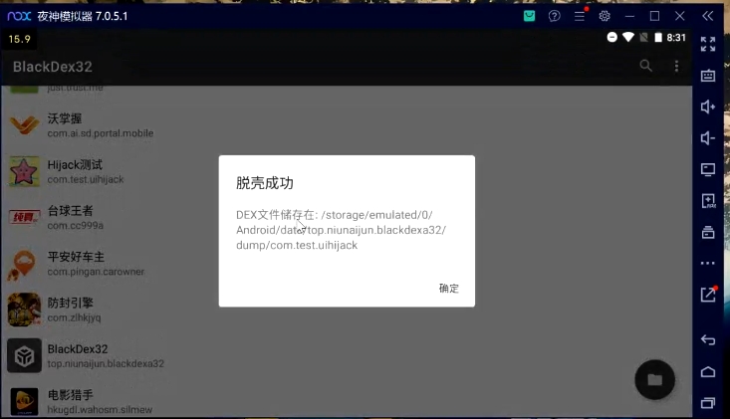Click com.cc999a package name
This screenshot has width=730, height=419.
(x=76, y=226)
